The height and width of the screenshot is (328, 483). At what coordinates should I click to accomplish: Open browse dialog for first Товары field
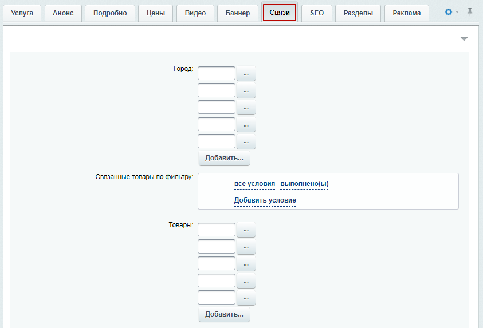(x=246, y=230)
